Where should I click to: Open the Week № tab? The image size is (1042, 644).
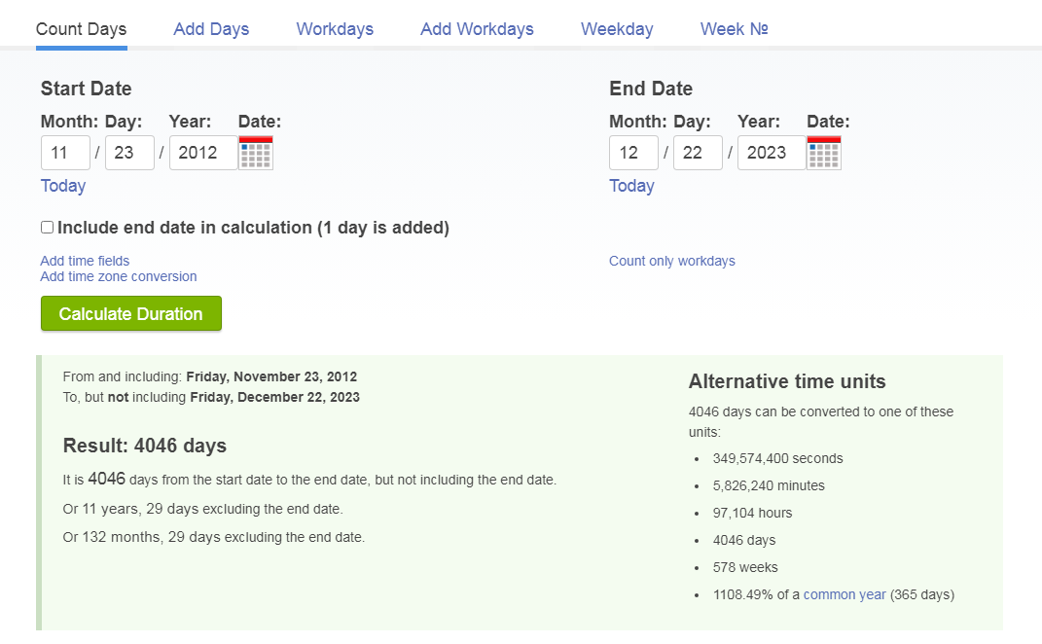coord(735,29)
